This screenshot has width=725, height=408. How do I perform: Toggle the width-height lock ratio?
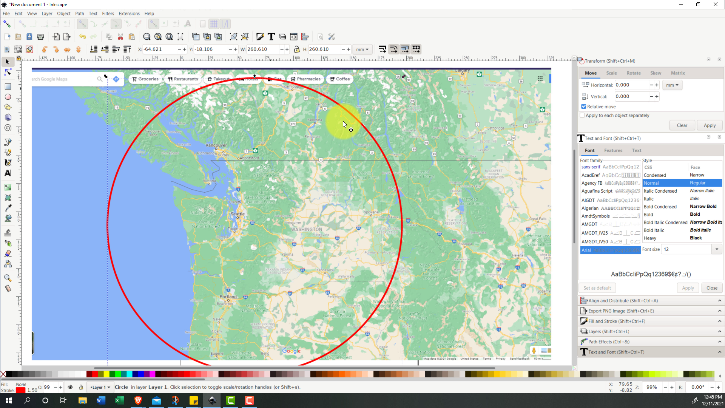(296, 49)
